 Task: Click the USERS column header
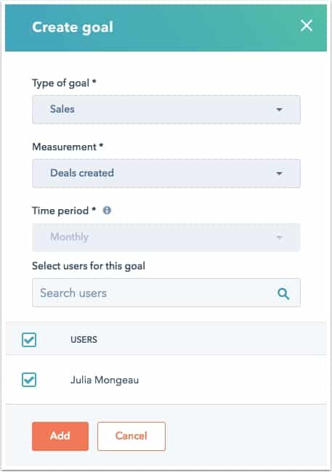[84, 340]
